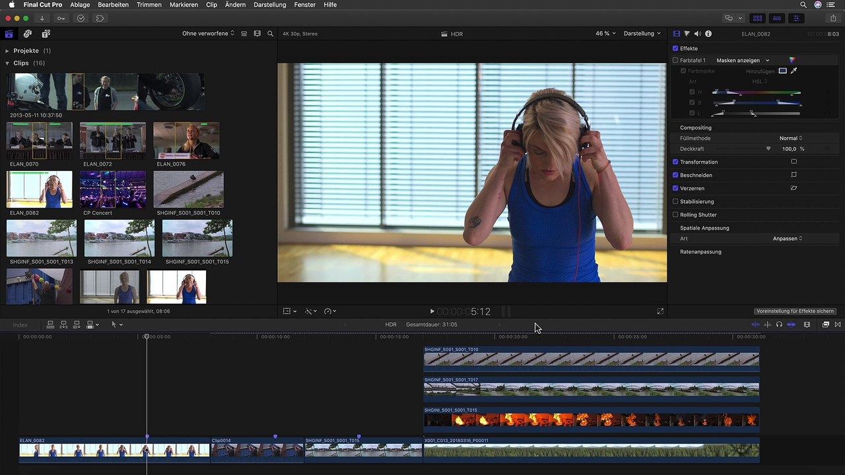This screenshot has height=475, width=845.
Task: Enable the Rolling Shutter checkbox
Action: (675, 214)
